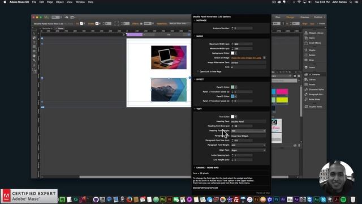Click the Maximum Width value field
The image size is (362, 204).
point(243,44)
